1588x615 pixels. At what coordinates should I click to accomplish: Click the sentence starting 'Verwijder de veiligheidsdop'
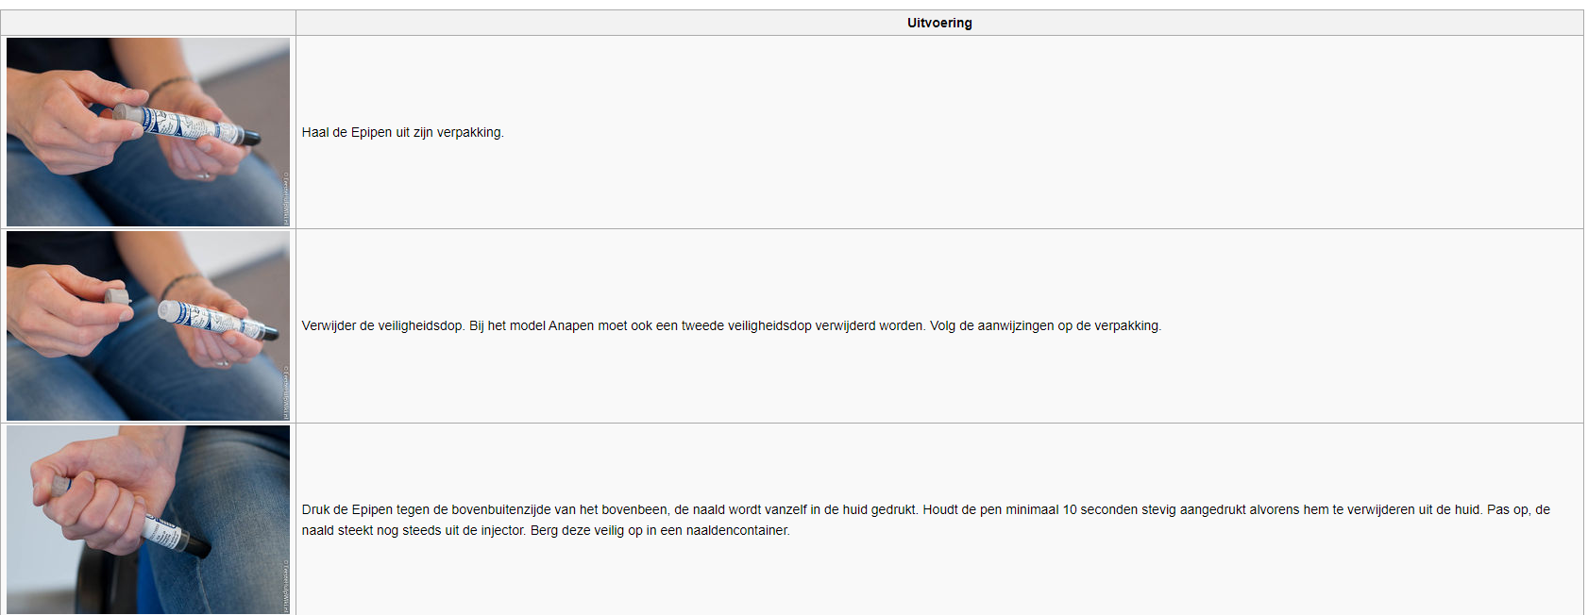[383, 326]
